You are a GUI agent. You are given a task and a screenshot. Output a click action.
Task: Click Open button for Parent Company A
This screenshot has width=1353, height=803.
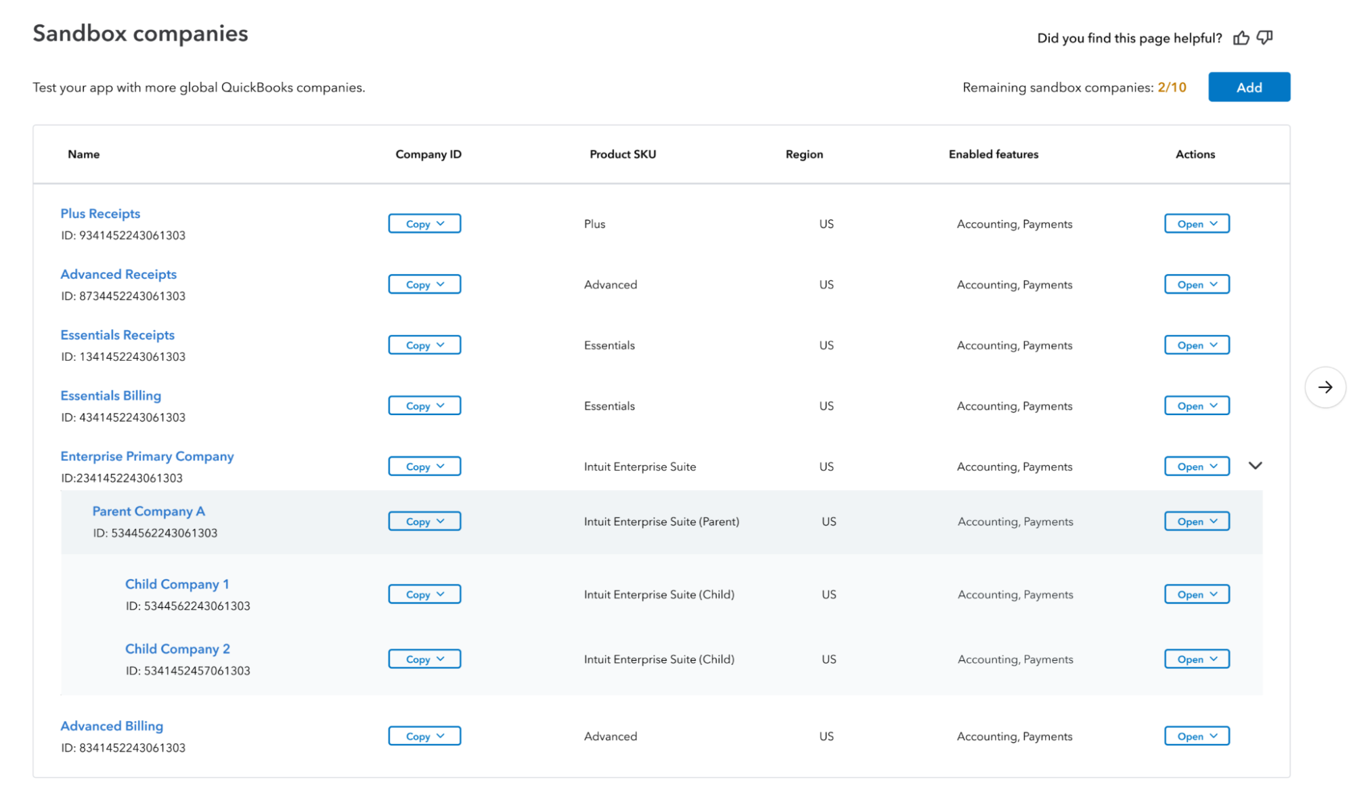1197,521
